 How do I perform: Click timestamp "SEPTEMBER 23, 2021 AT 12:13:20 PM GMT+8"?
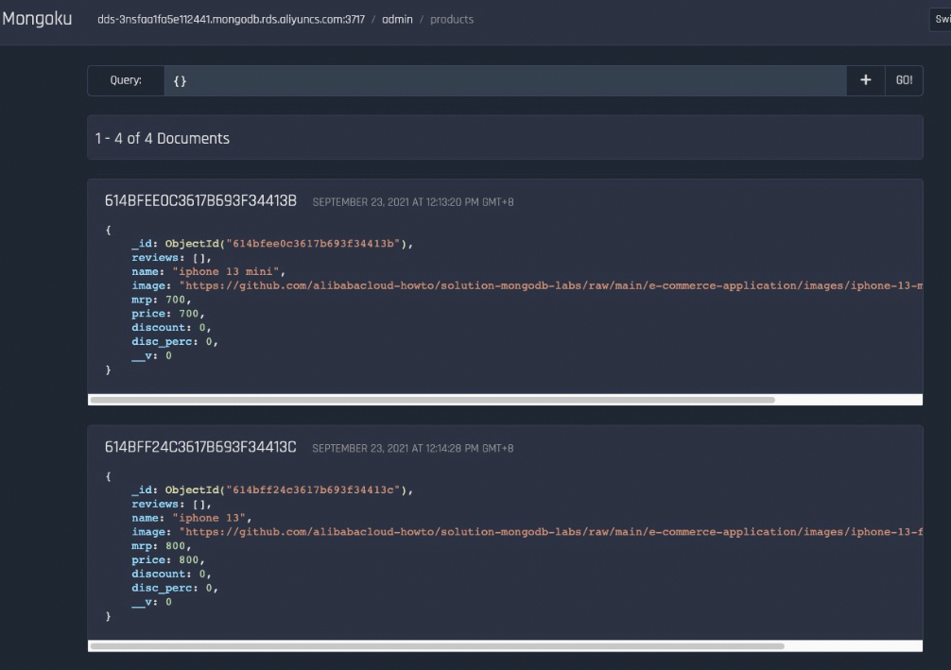[413, 202]
